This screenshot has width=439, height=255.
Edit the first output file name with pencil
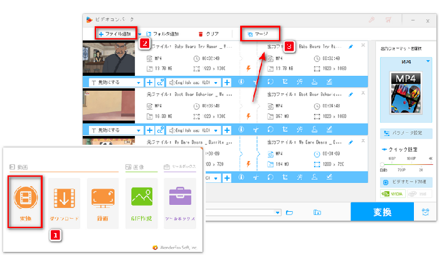351,46
